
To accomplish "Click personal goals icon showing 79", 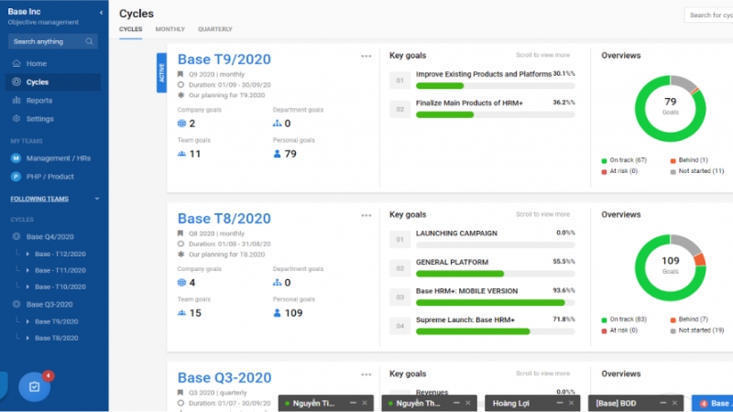I will click(277, 154).
